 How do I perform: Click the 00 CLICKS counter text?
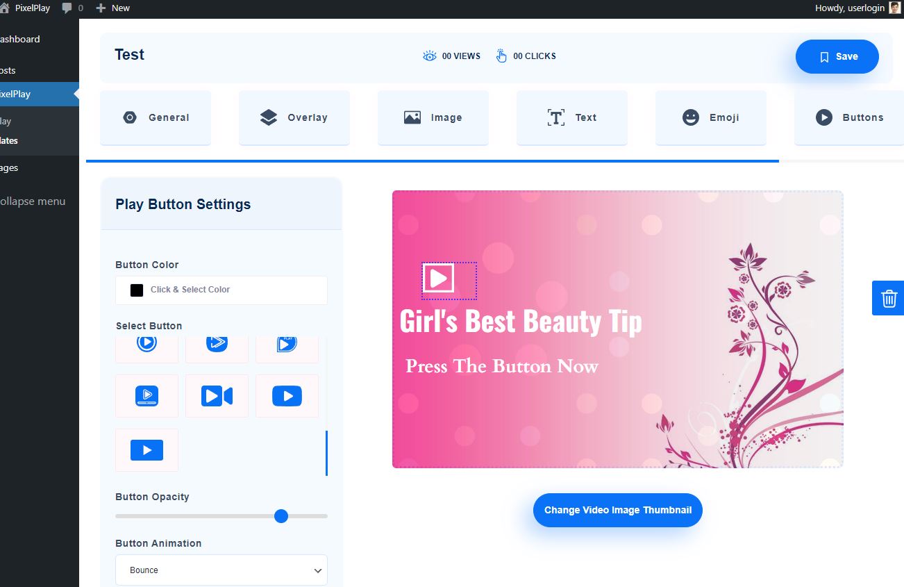[x=535, y=56]
